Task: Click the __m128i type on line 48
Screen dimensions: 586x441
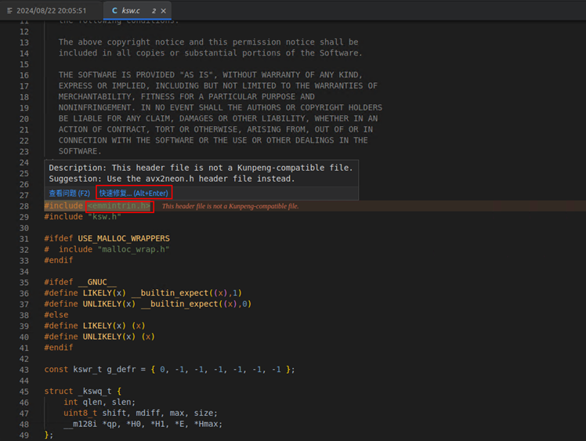Action: [81, 424]
